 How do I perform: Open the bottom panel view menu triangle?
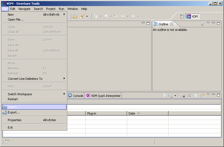click(208, 94)
